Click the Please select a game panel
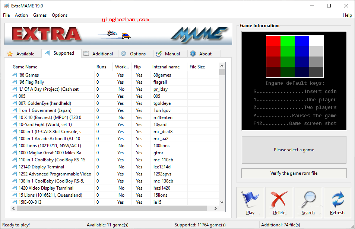Viewport: 355px width, 229px height. click(294, 150)
